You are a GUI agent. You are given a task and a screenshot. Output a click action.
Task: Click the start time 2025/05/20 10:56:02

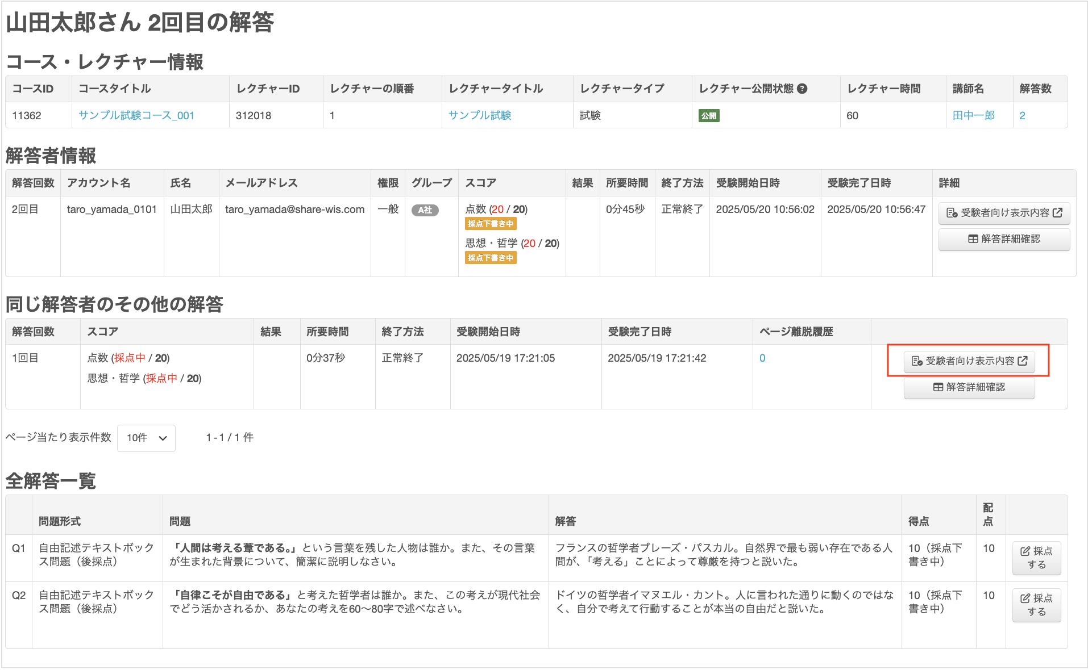pyautogui.click(x=765, y=210)
